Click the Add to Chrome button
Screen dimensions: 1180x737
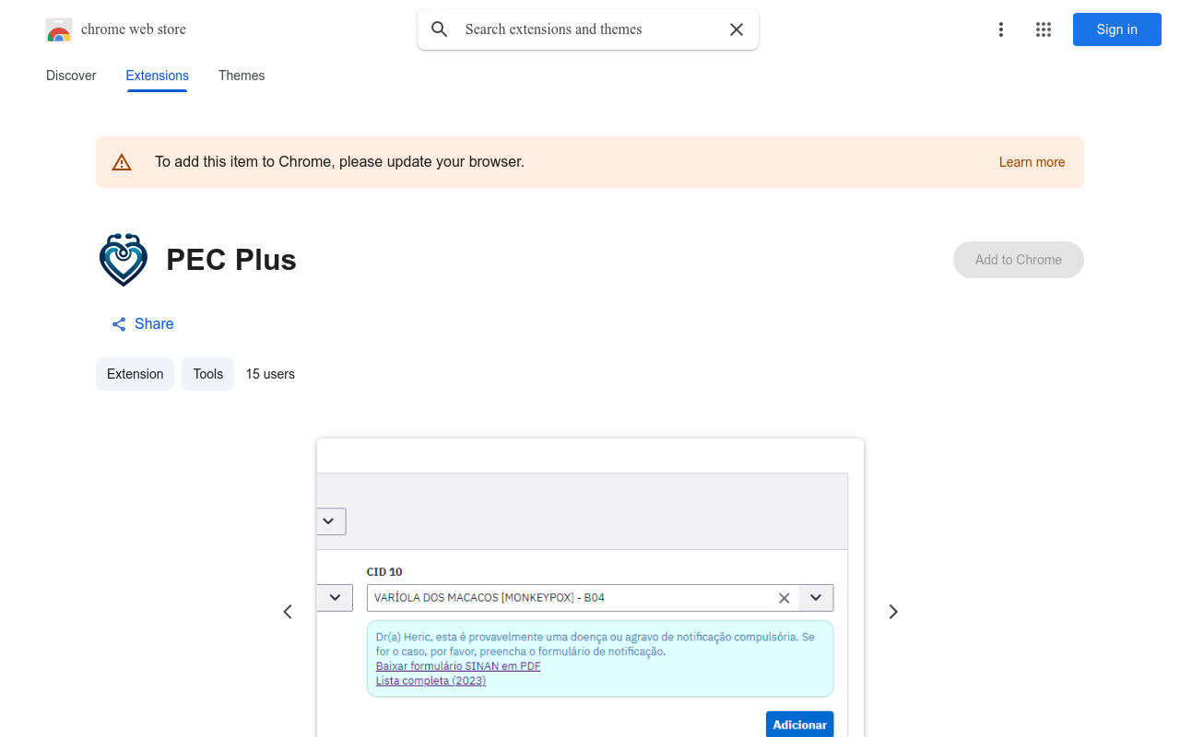click(1019, 260)
